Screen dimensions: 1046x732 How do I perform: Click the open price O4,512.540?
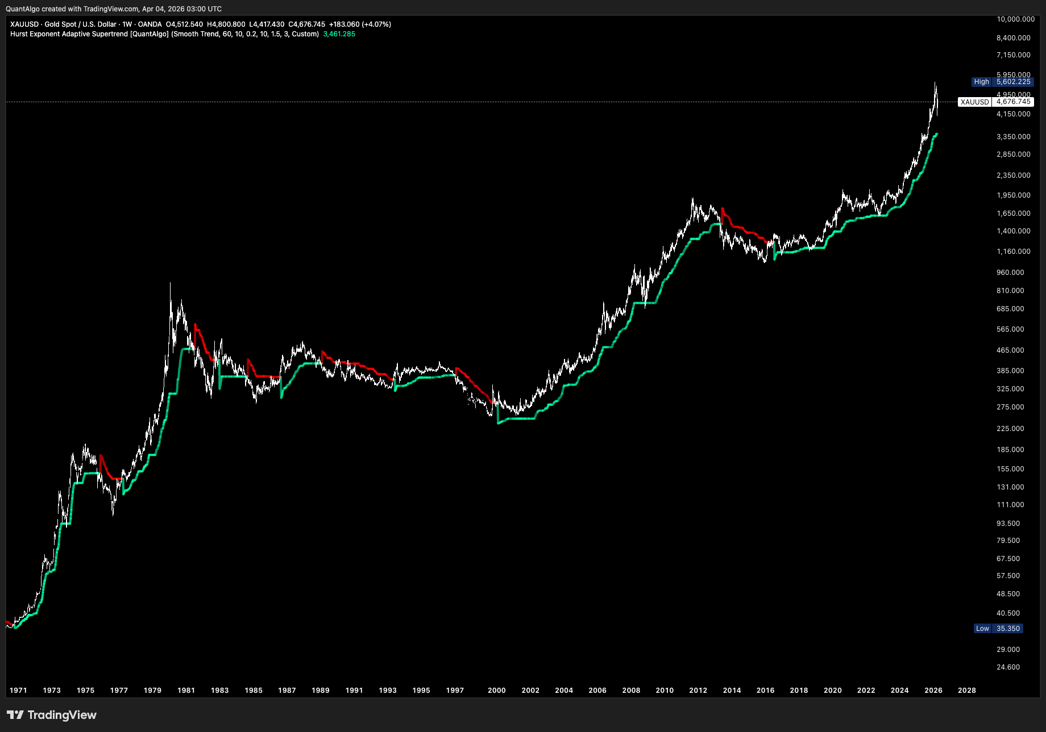point(184,24)
